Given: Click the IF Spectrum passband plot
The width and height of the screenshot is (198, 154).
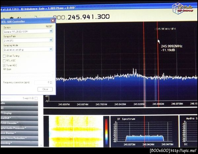Looking at the screenshot, I should pyautogui.click(x=145, y=131).
